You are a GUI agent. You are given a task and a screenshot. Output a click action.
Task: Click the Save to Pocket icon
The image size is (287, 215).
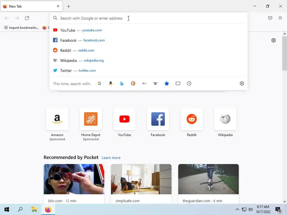[270, 18]
